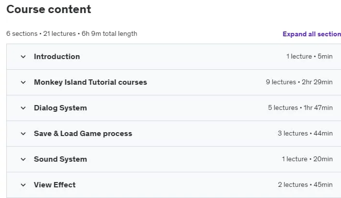Select the Dialog System section title
Image resolution: width=341 pixels, height=198 pixels.
point(60,108)
